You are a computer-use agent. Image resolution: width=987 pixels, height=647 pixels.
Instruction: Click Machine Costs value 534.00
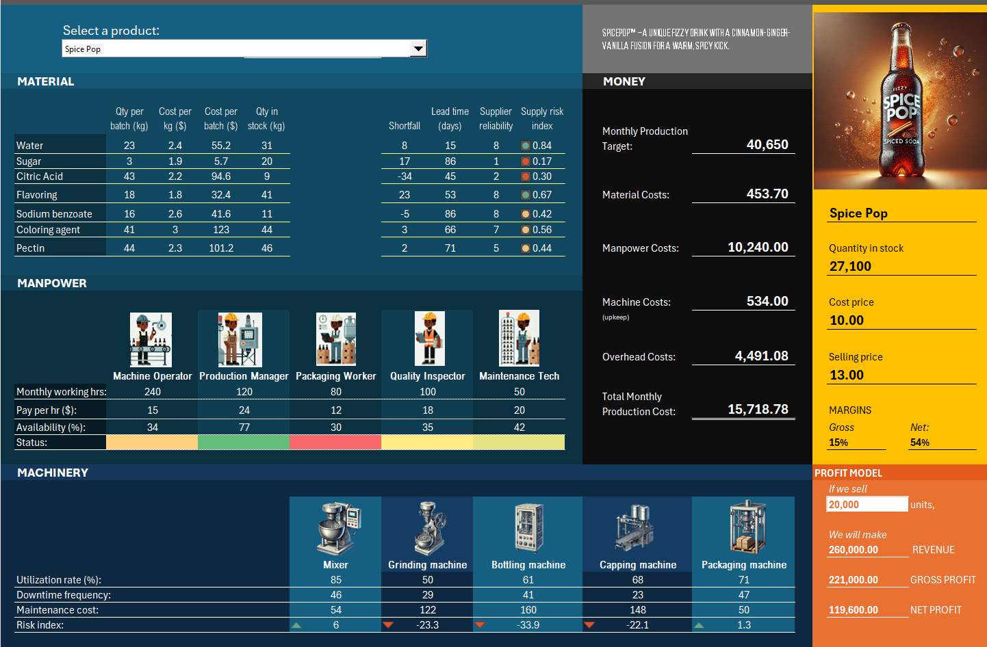click(767, 302)
